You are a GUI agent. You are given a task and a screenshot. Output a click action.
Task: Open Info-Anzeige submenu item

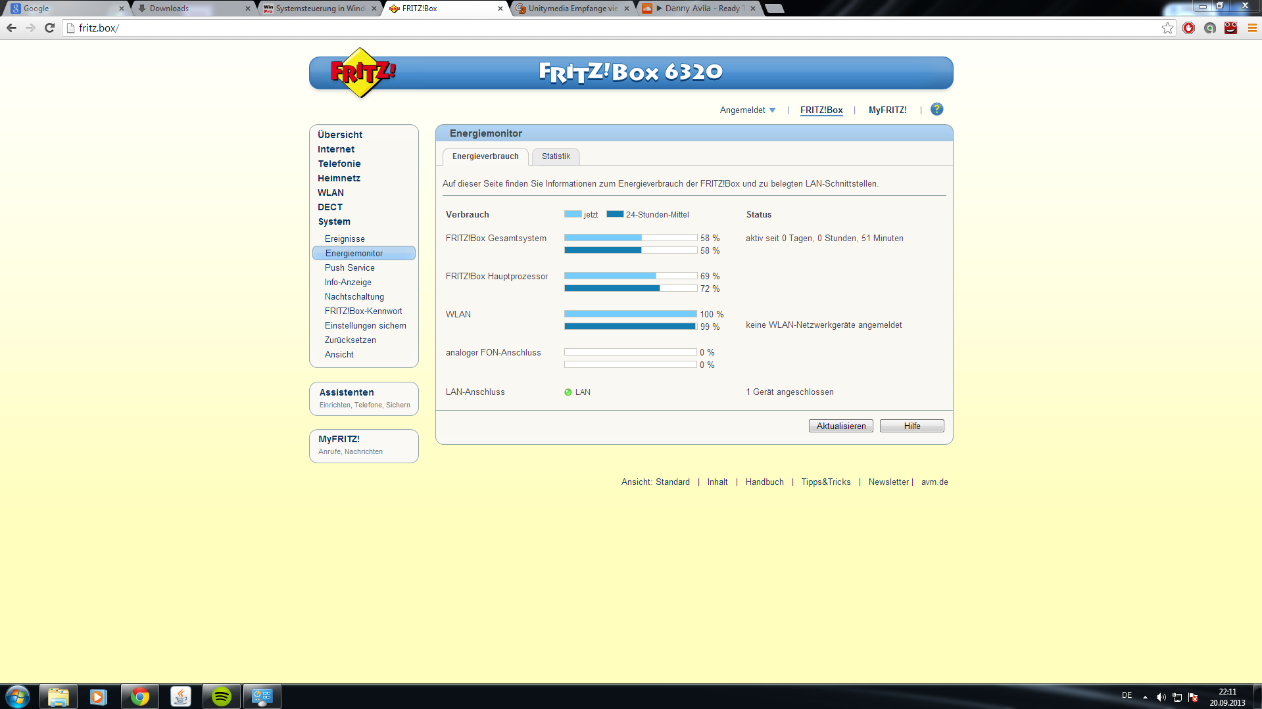pyautogui.click(x=348, y=282)
